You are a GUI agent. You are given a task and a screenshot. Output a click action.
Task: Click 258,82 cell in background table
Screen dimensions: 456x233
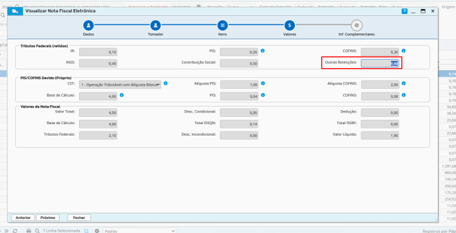pyautogui.click(x=450, y=200)
